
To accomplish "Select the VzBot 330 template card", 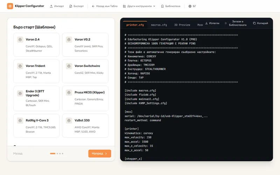I will pos(85,126).
